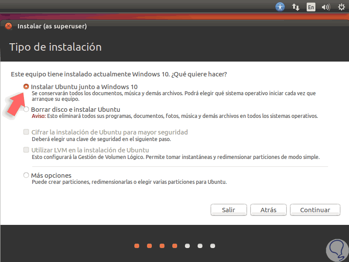This screenshot has height=262, width=349.
Task: Click the Salir button
Action: 229,210
